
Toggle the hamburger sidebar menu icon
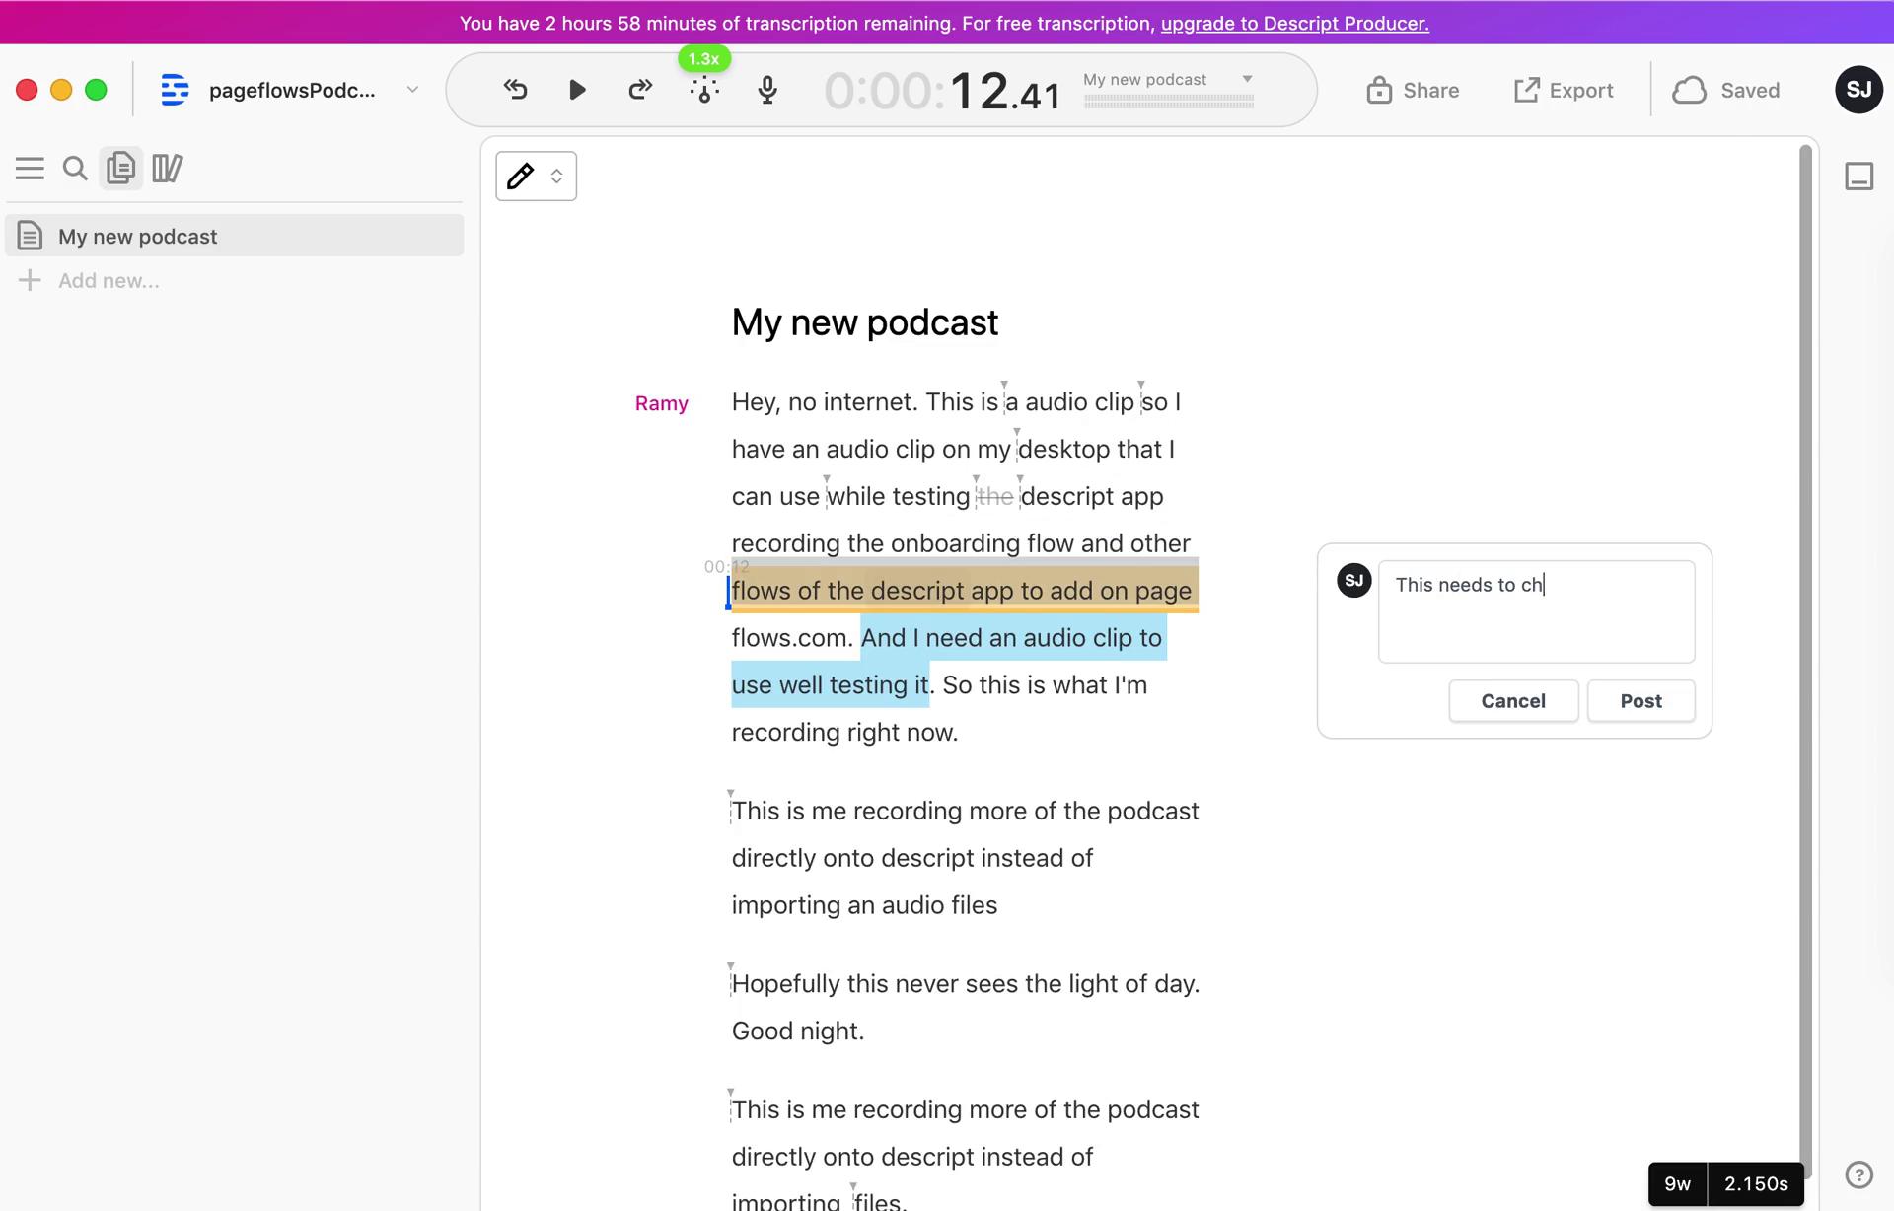(x=30, y=169)
